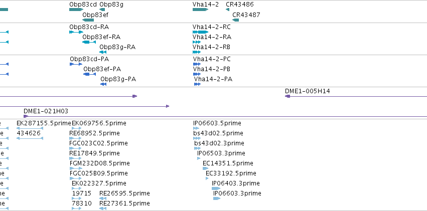Select the 434626 feature
This screenshot has height=211, width=427.
(x=30, y=138)
